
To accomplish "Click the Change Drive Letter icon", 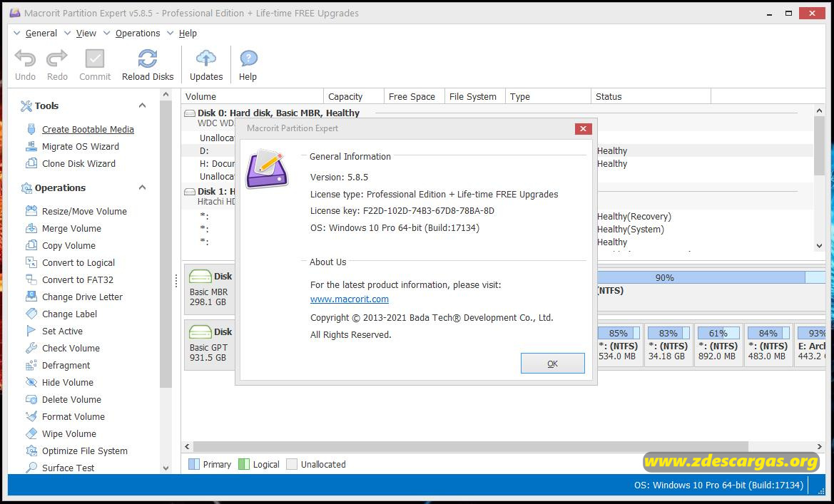I will point(32,297).
